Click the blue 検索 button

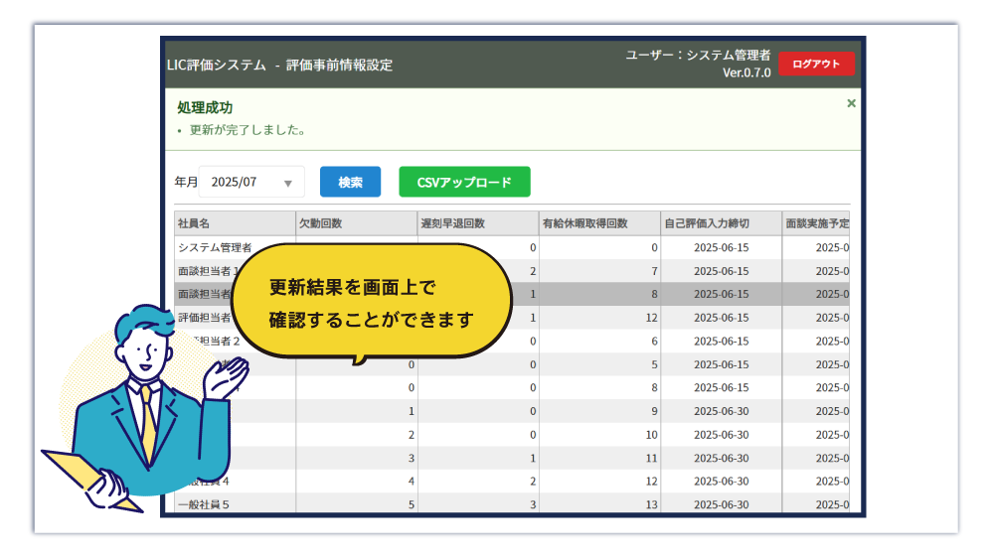coord(350,183)
